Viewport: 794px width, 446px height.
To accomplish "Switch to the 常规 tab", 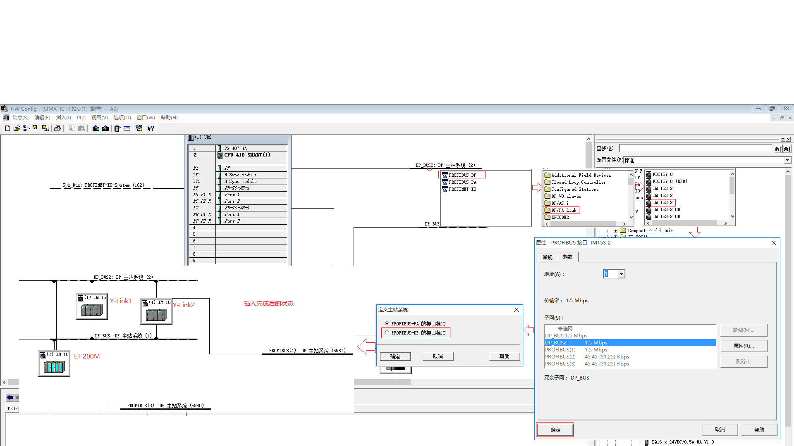I will point(547,257).
